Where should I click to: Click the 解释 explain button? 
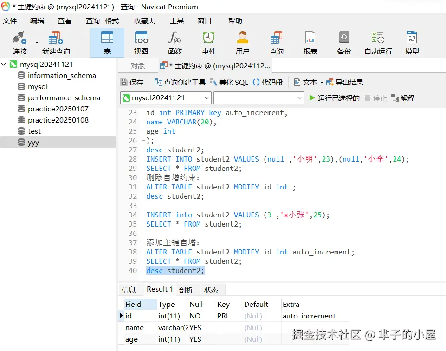click(x=403, y=98)
